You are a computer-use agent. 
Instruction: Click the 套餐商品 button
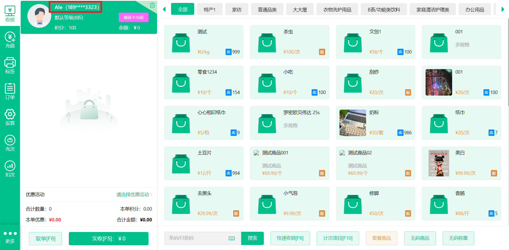point(381,238)
